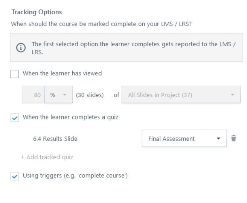The width and height of the screenshot is (247, 203).
Task: Click arrow of All Slides dropdown
Action: (x=233, y=95)
